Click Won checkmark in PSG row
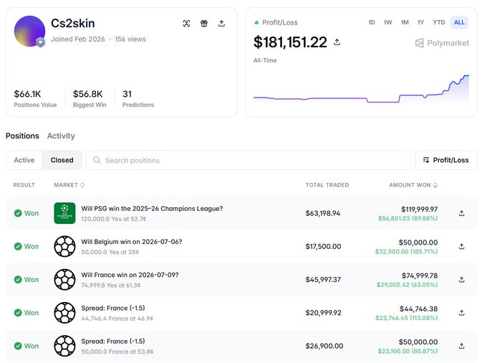Screen dimensions: 487x363 (18, 213)
